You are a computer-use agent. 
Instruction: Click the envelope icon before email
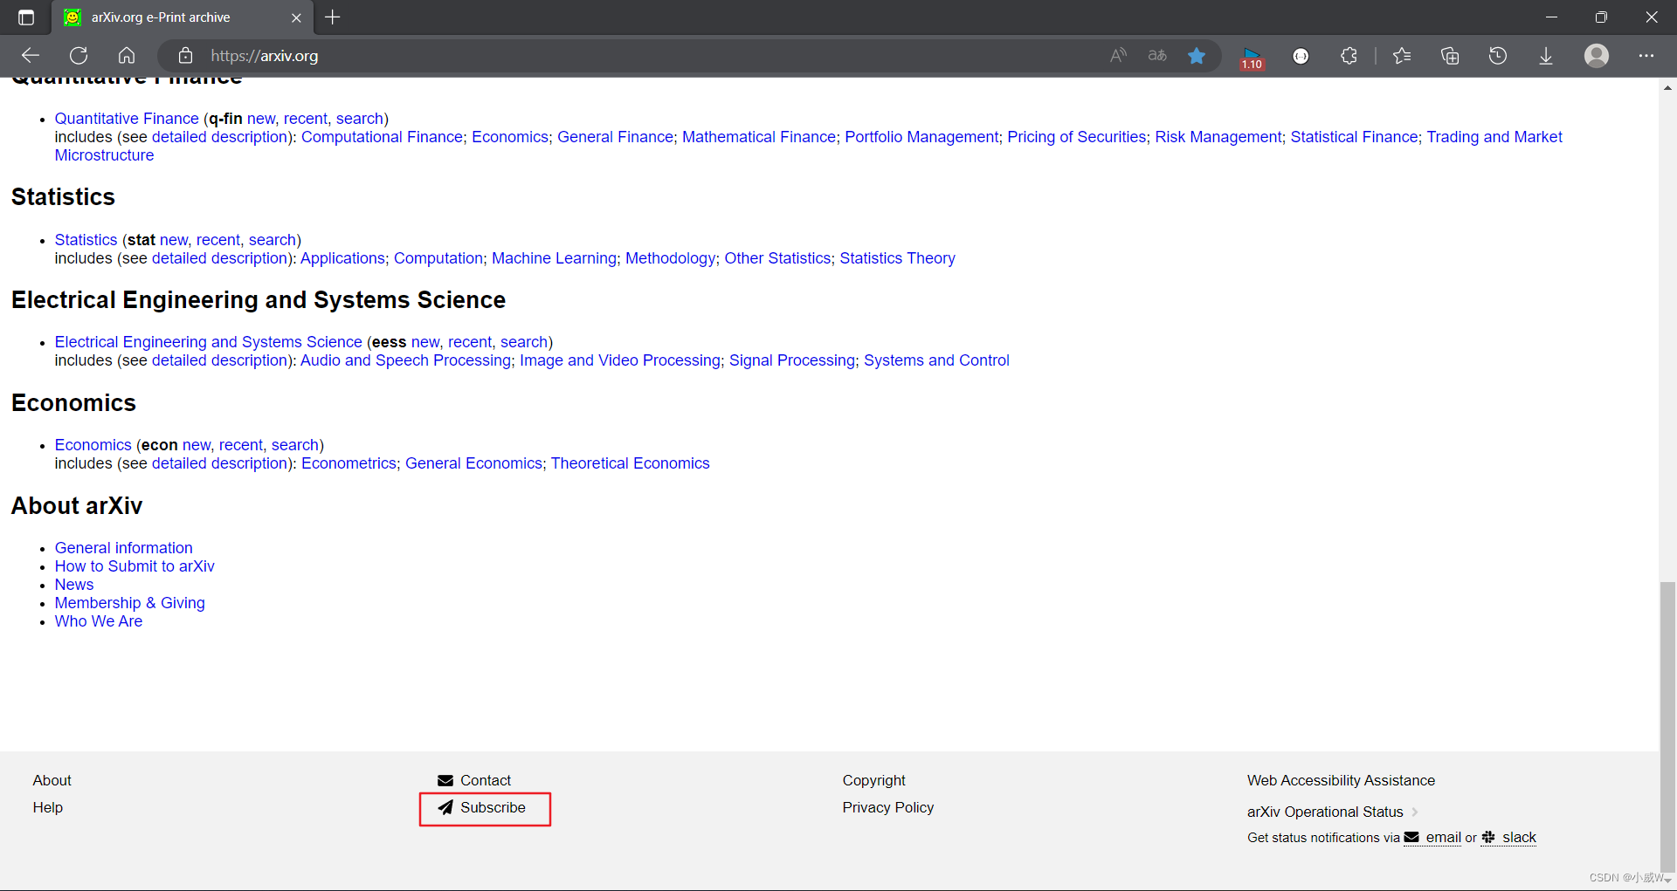(x=1411, y=837)
